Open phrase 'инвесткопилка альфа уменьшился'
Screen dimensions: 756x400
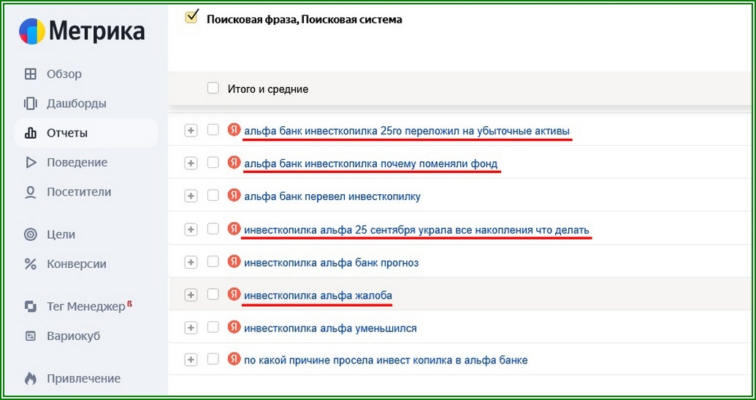tap(330, 328)
